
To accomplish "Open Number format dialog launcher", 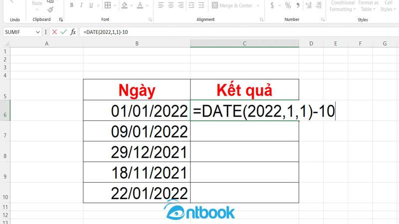I will (323, 19).
